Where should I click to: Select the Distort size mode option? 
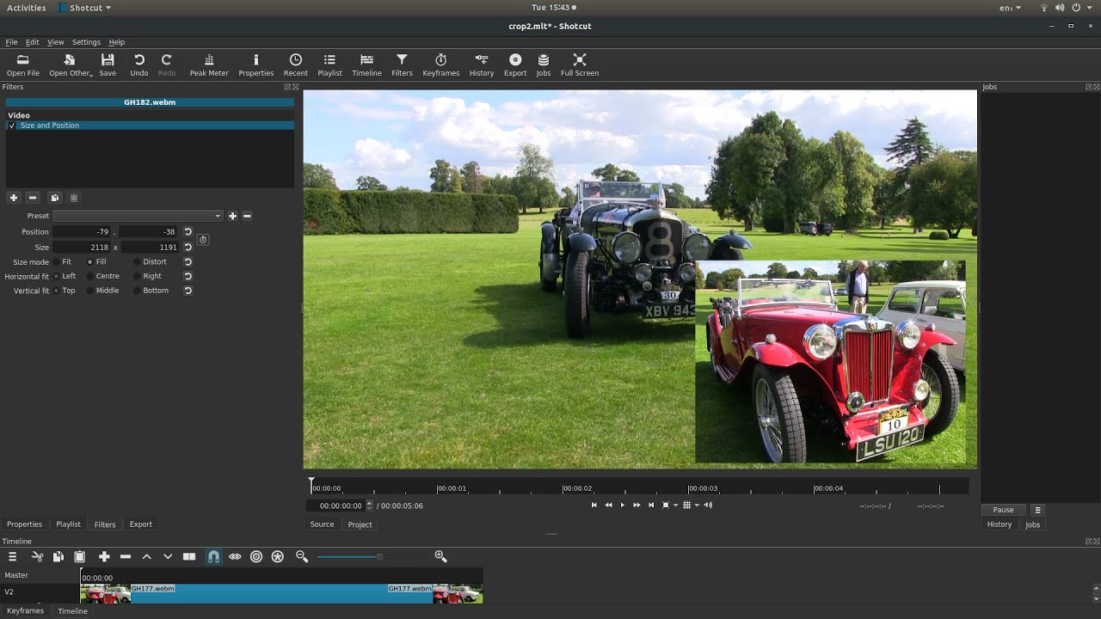click(x=137, y=262)
